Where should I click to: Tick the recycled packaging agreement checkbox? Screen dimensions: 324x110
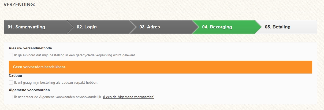(11, 55)
